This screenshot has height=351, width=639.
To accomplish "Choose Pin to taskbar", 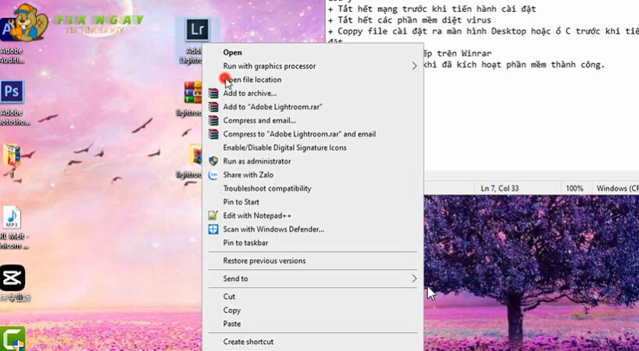I will [313, 243].
